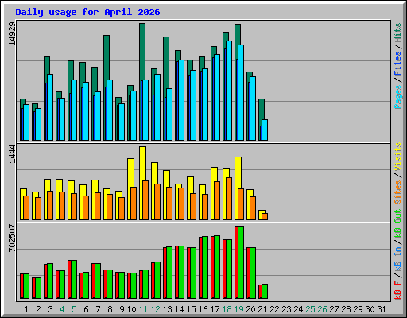Click day label 30 on the x-axis
This screenshot has height=318, width=407.
pyautogui.click(x=370, y=309)
